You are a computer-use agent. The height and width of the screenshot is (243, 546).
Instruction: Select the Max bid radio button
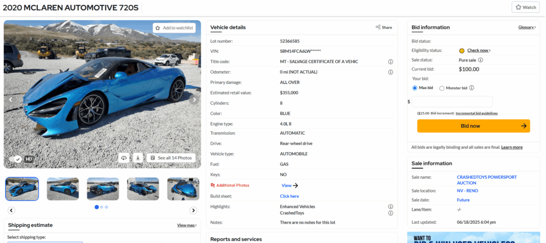tap(415, 88)
